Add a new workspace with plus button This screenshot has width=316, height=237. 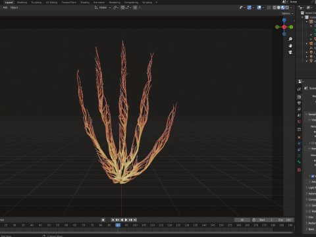157,3
